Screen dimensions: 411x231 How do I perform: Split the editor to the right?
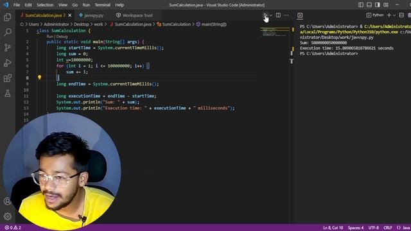click(278, 15)
